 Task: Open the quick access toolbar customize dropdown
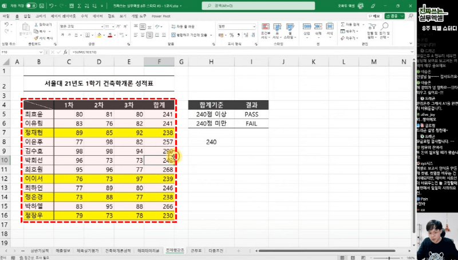(102, 6)
